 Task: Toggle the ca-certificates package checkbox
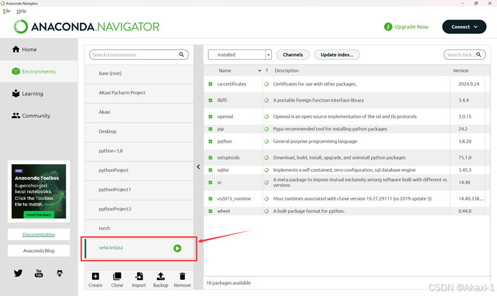point(211,84)
